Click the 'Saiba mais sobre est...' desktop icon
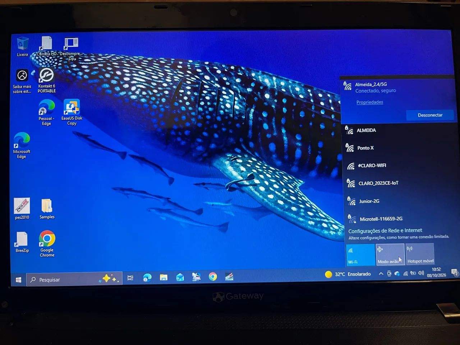This screenshot has width=460, height=345. click(22, 81)
